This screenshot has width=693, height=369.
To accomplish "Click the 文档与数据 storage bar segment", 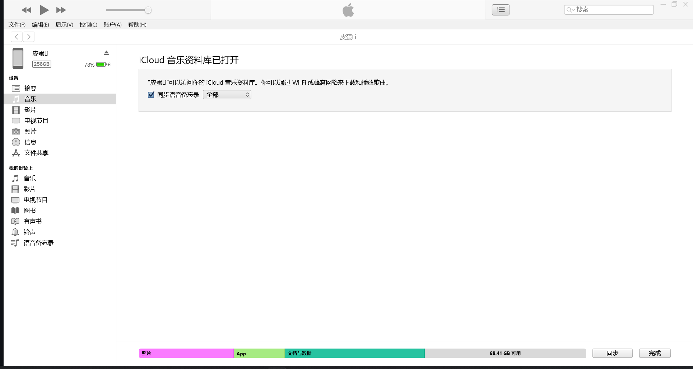I will [x=355, y=353].
